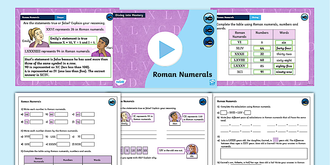This screenshot has width=330, height=165.
Task: Select the eighty-five row Words cell
Action: coord(284,66)
